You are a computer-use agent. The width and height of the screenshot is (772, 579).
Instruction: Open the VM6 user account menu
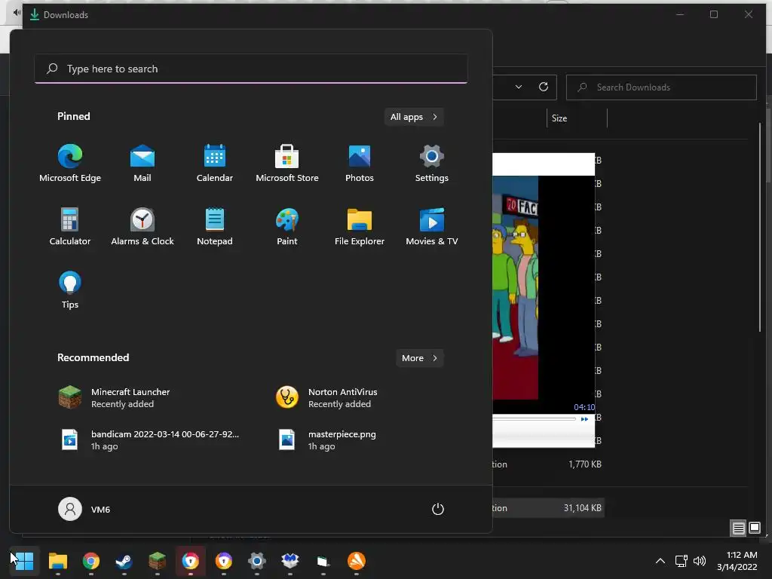[84, 509]
